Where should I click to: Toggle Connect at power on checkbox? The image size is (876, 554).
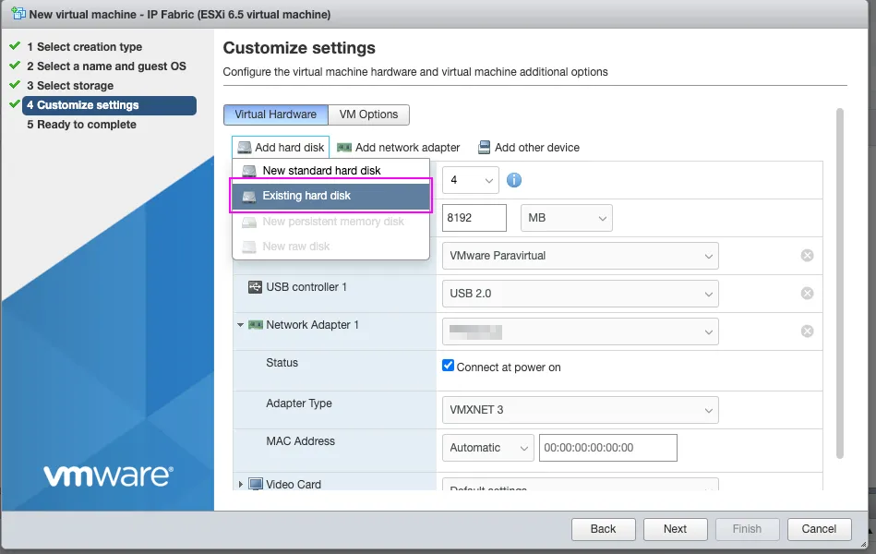coord(449,366)
